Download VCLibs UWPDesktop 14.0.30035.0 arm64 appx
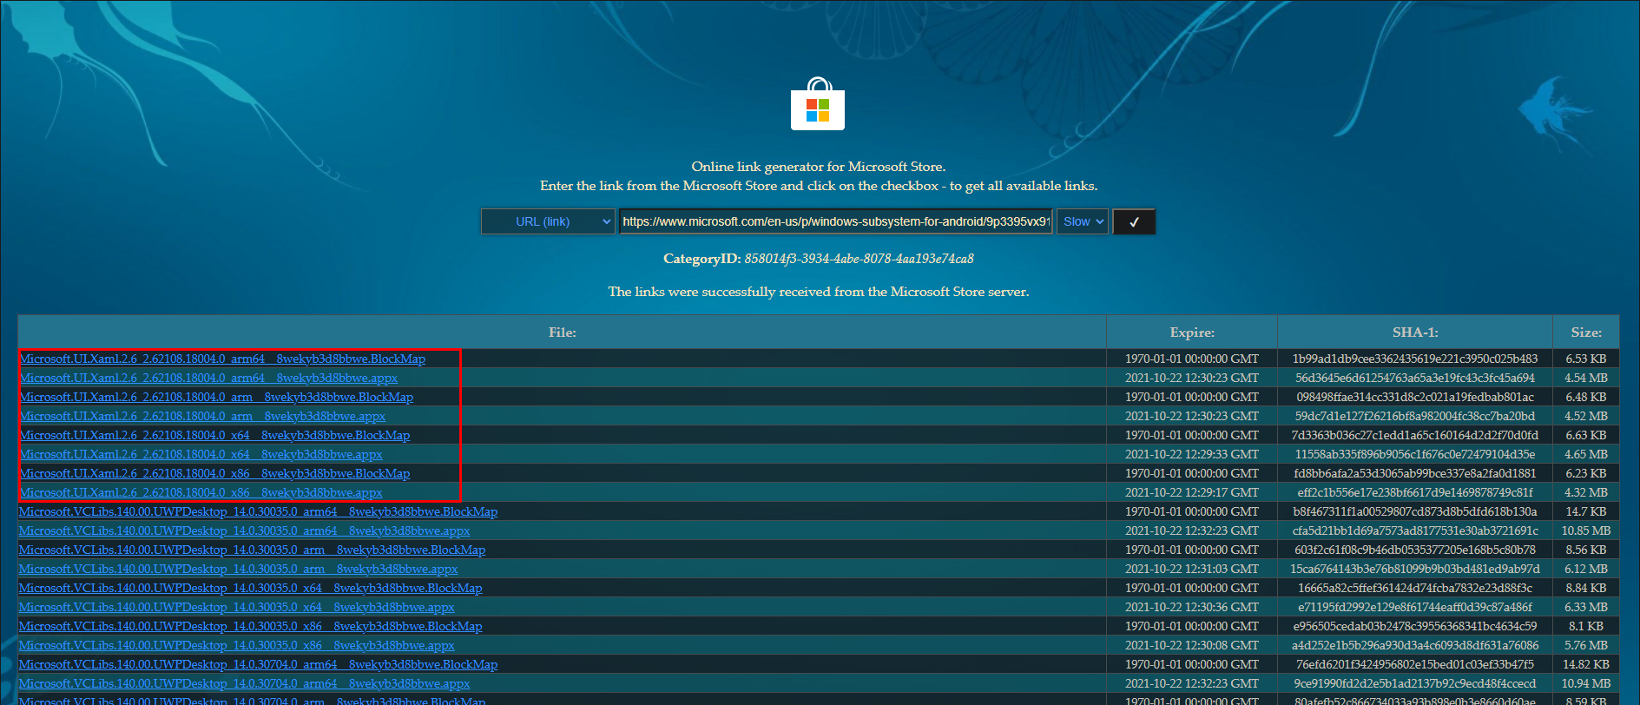This screenshot has height=705, width=1640. (245, 530)
